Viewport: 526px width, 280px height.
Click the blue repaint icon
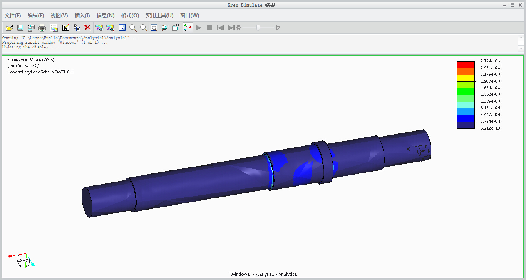pyautogui.click(x=122, y=28)
